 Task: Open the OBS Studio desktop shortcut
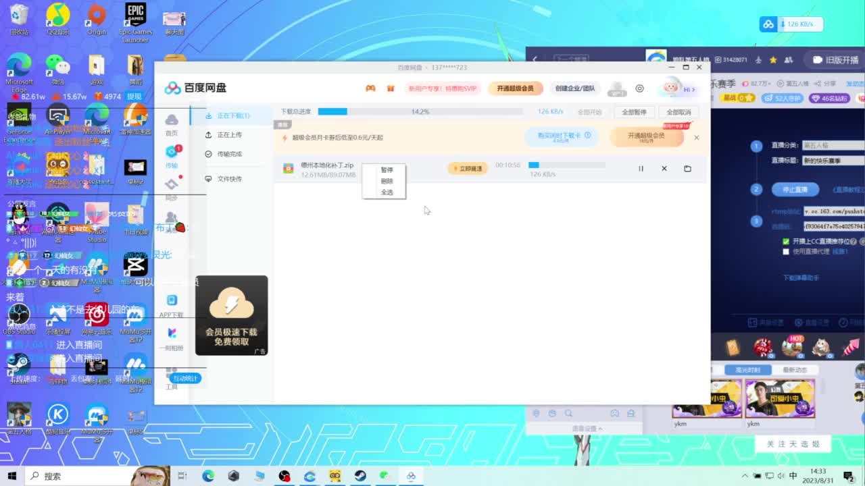pos(19,319)
